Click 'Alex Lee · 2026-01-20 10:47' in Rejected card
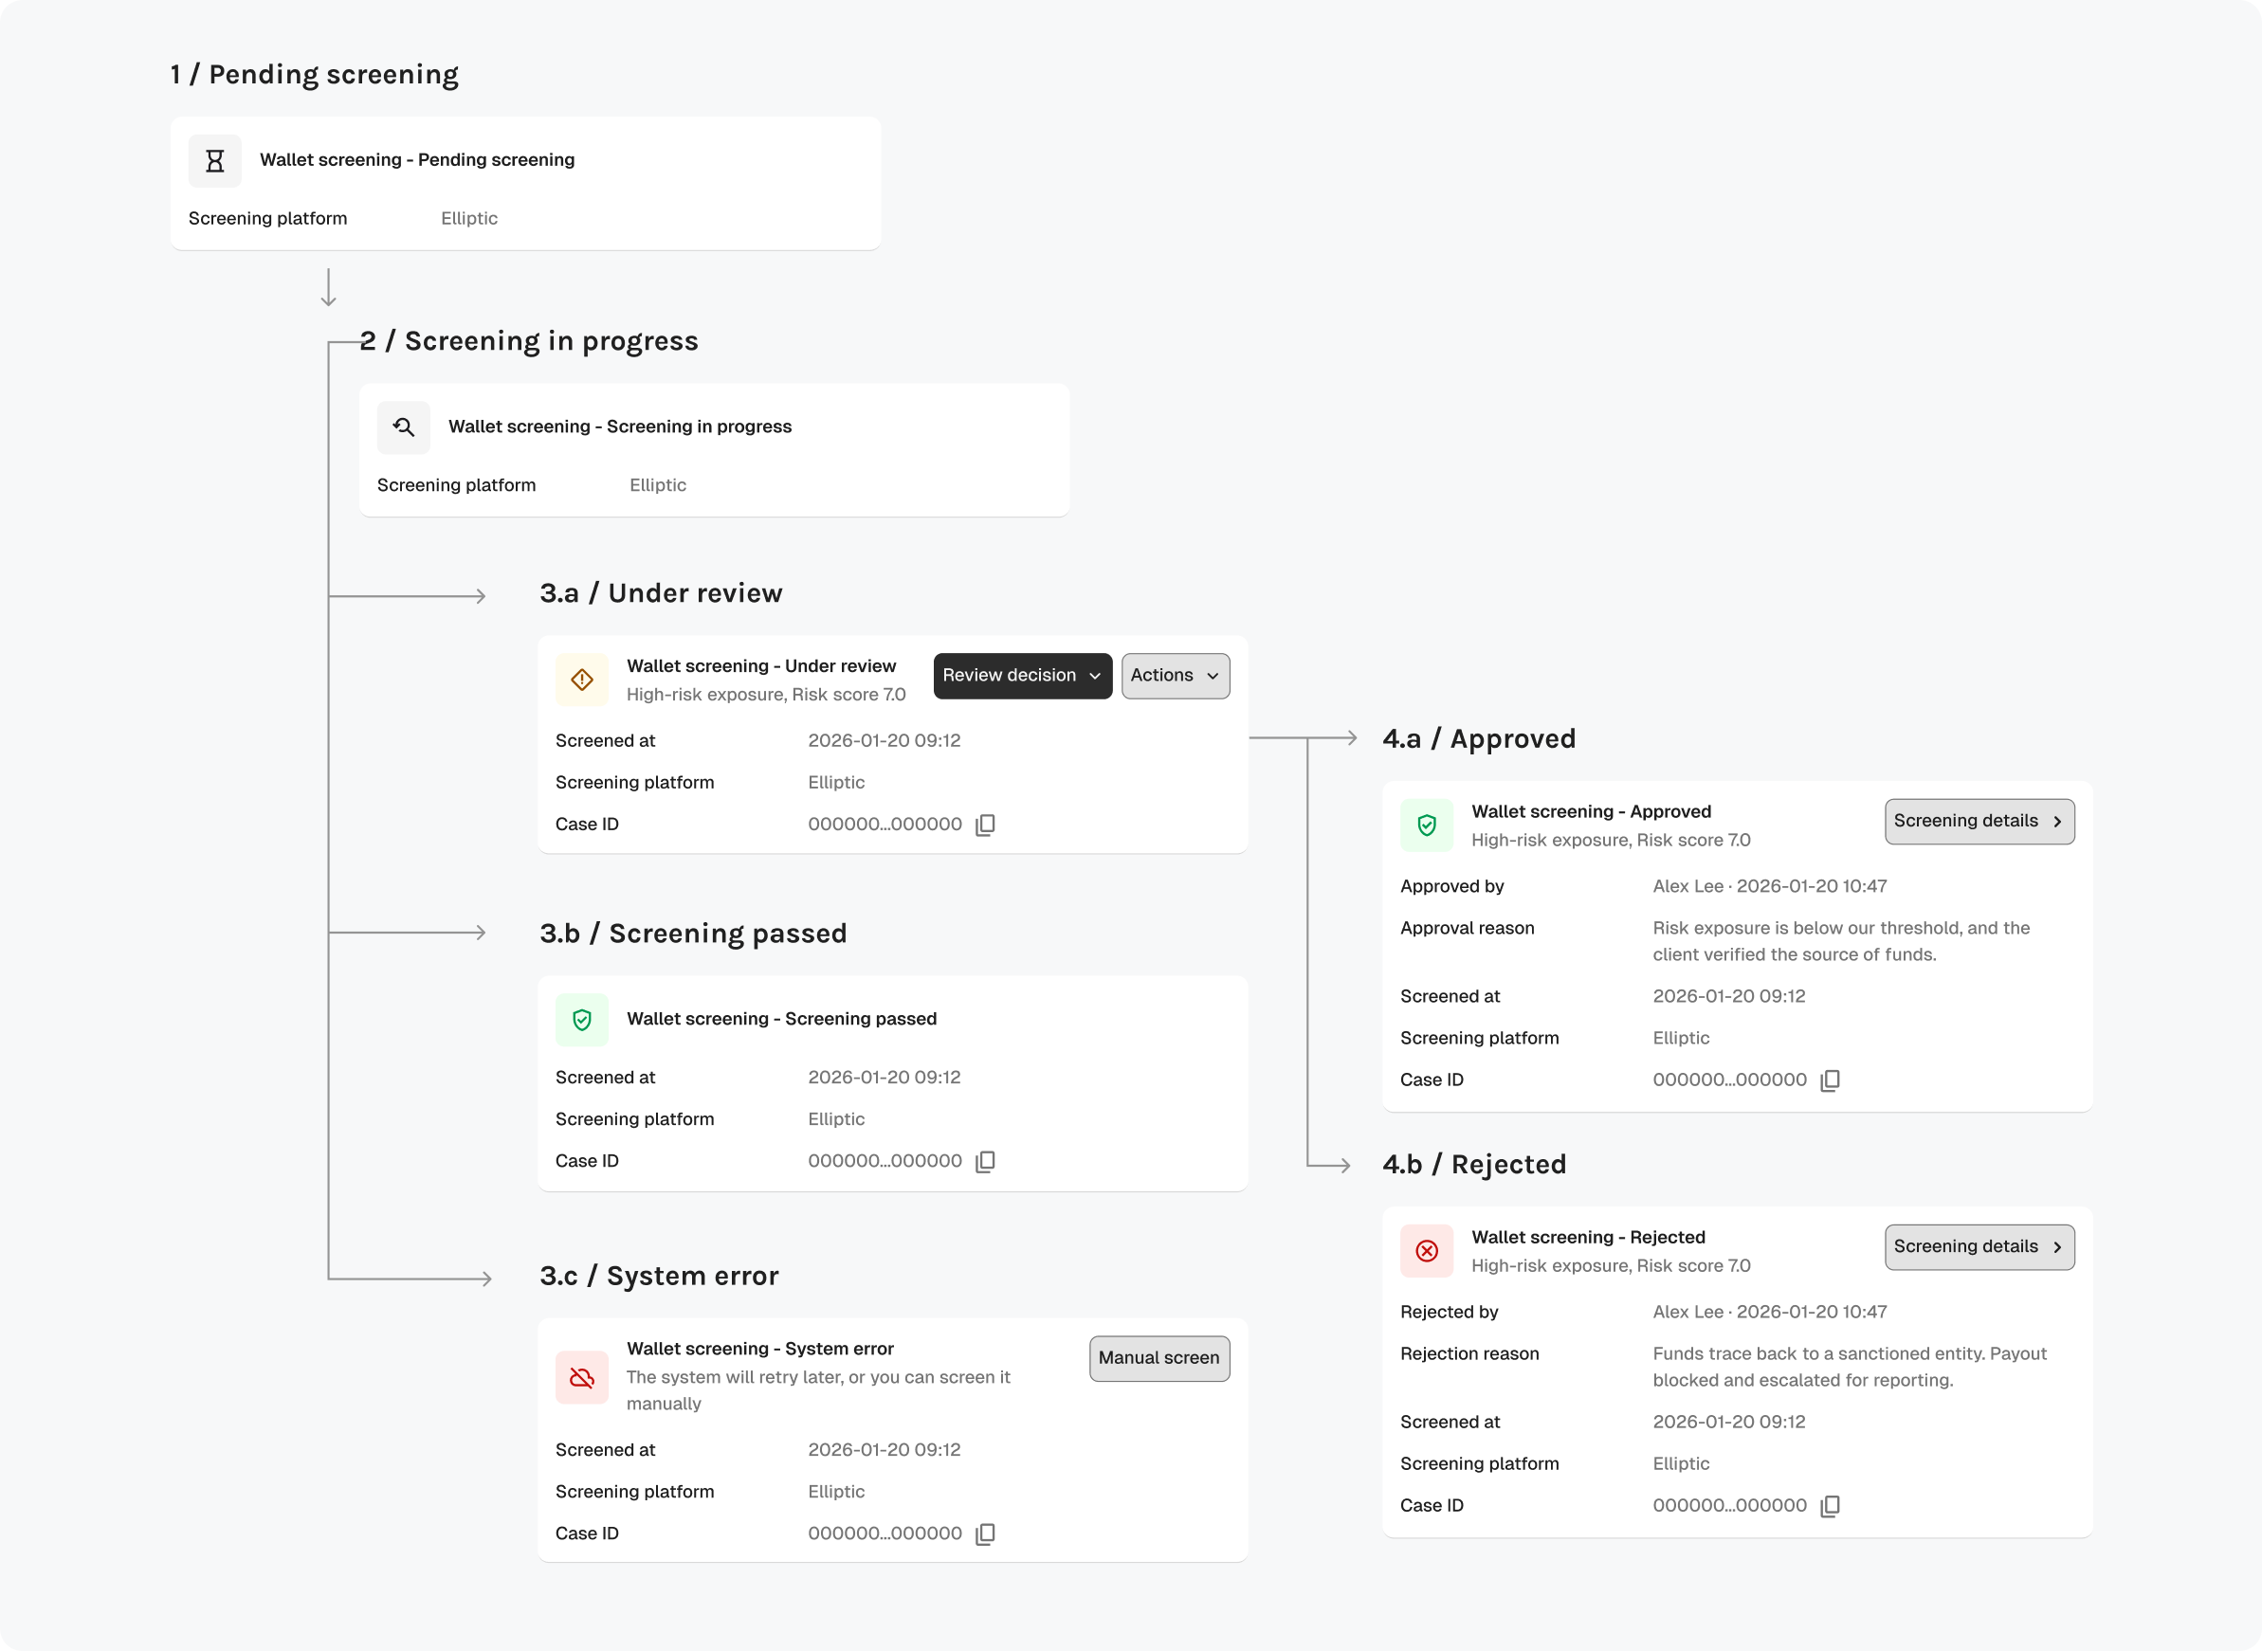2262x1651 pixels. coord(1770,1313)
